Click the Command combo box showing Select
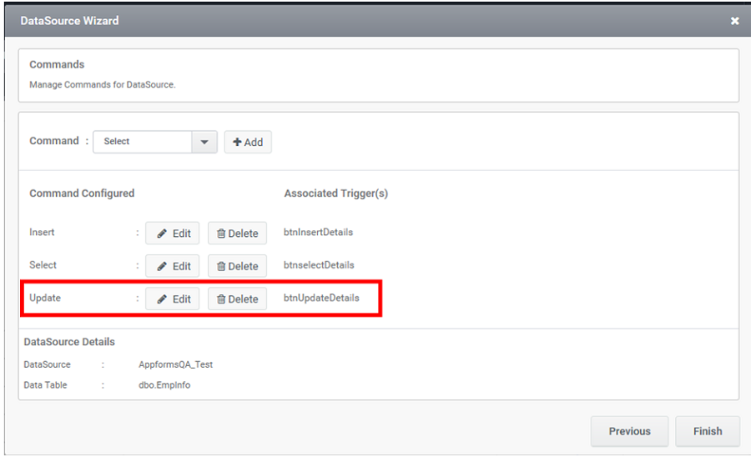The width and height of the screenshot is (751, 457). [155, 142]
